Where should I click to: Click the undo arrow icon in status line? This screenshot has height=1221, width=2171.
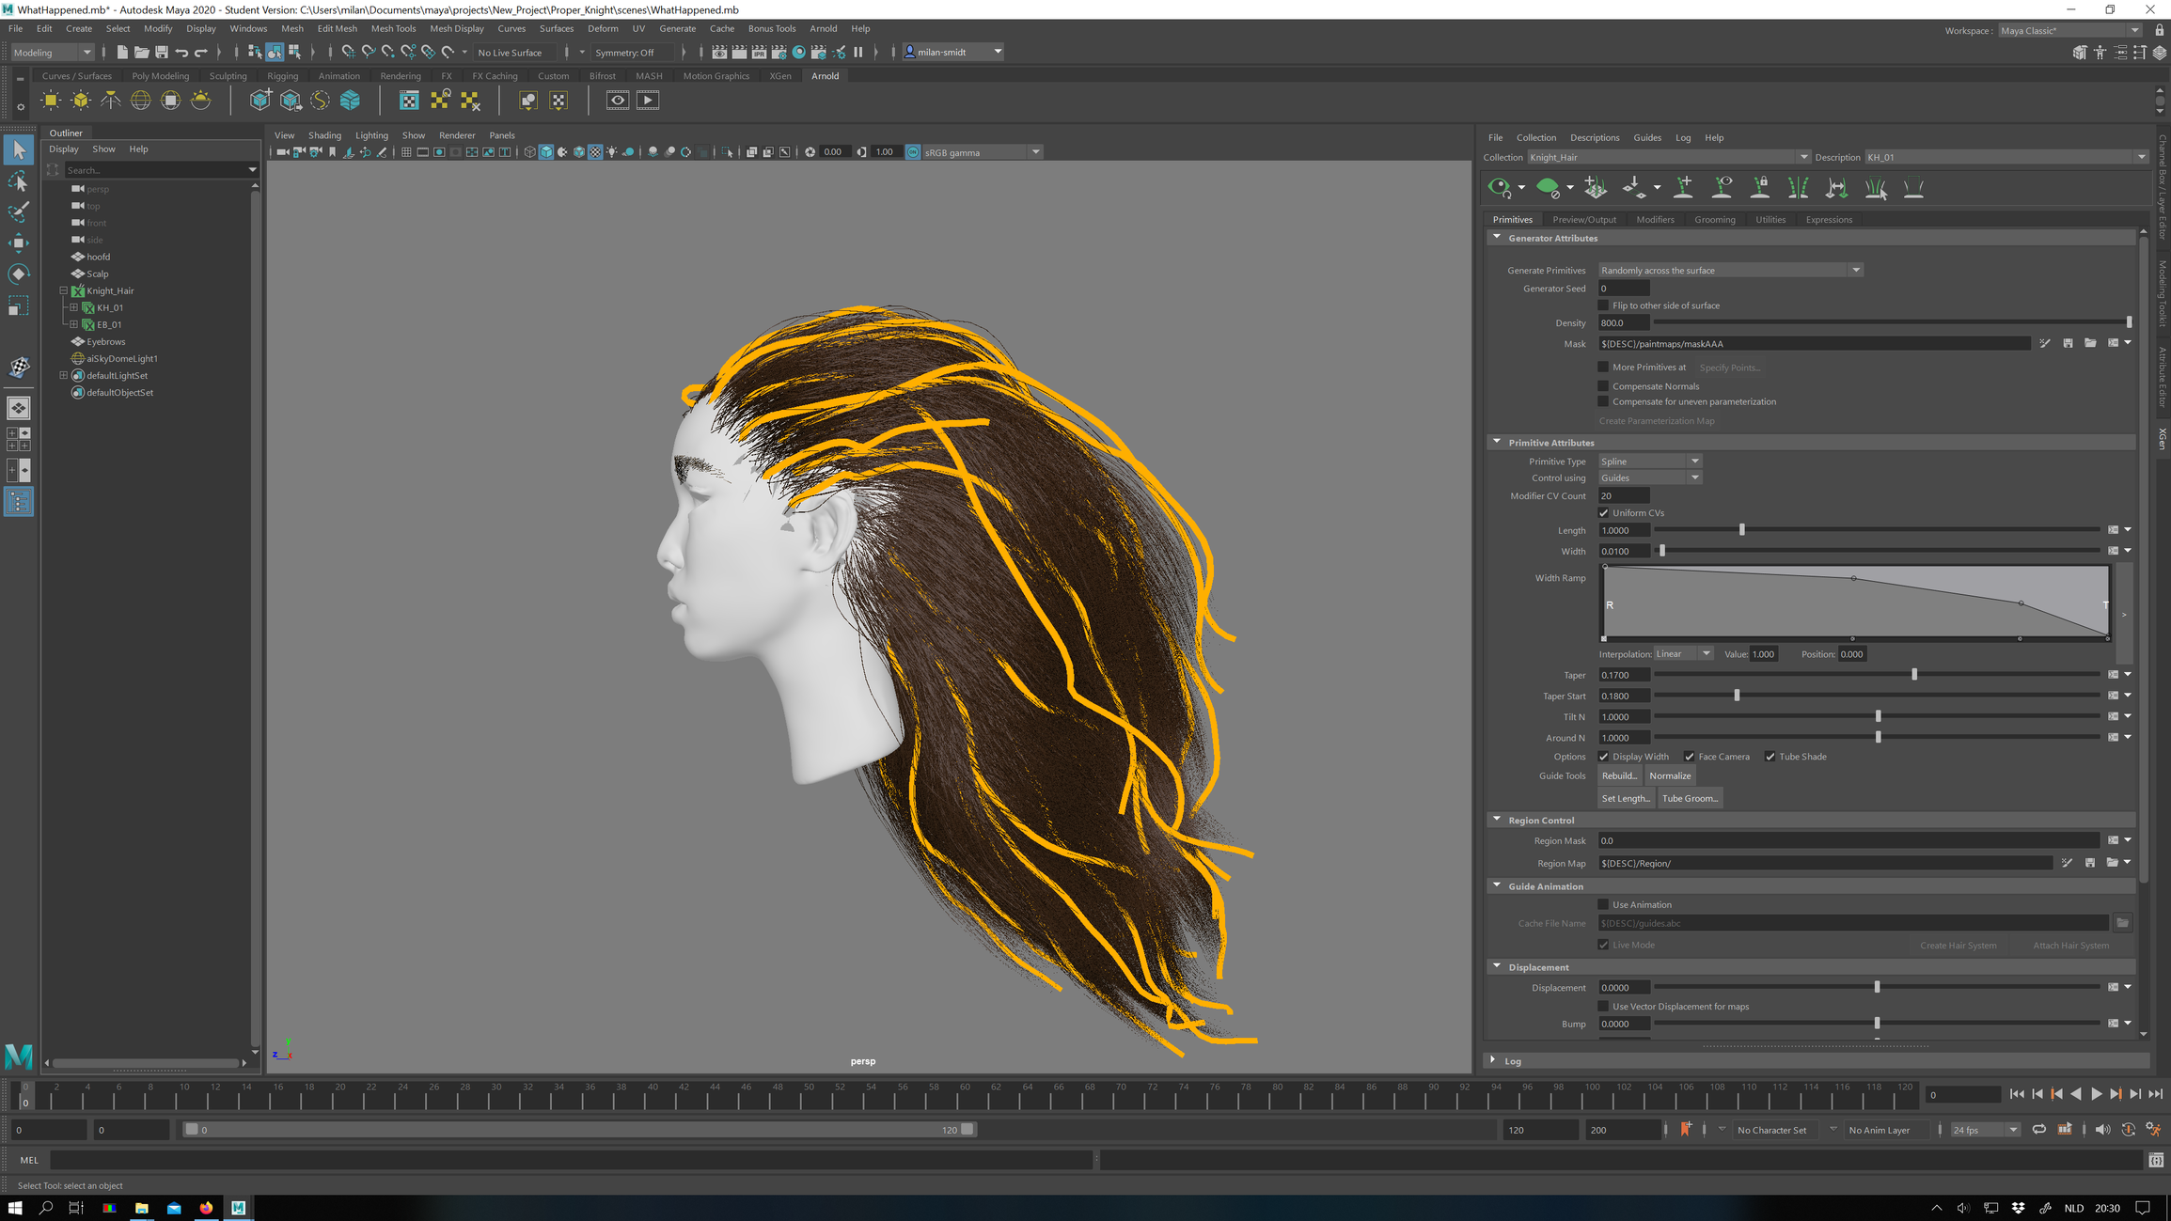(x=181, y=53)
